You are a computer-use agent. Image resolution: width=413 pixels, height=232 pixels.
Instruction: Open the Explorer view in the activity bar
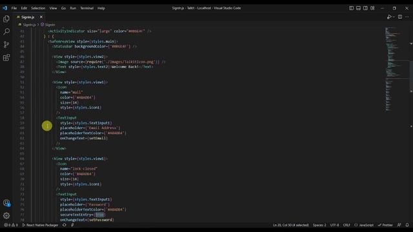(6, 19)
